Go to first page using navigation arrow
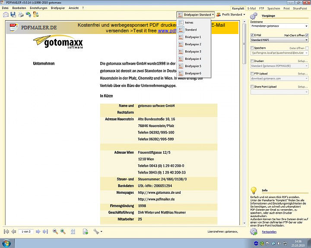The width and height of the screenshot is (311, 248). pos(6,231)
